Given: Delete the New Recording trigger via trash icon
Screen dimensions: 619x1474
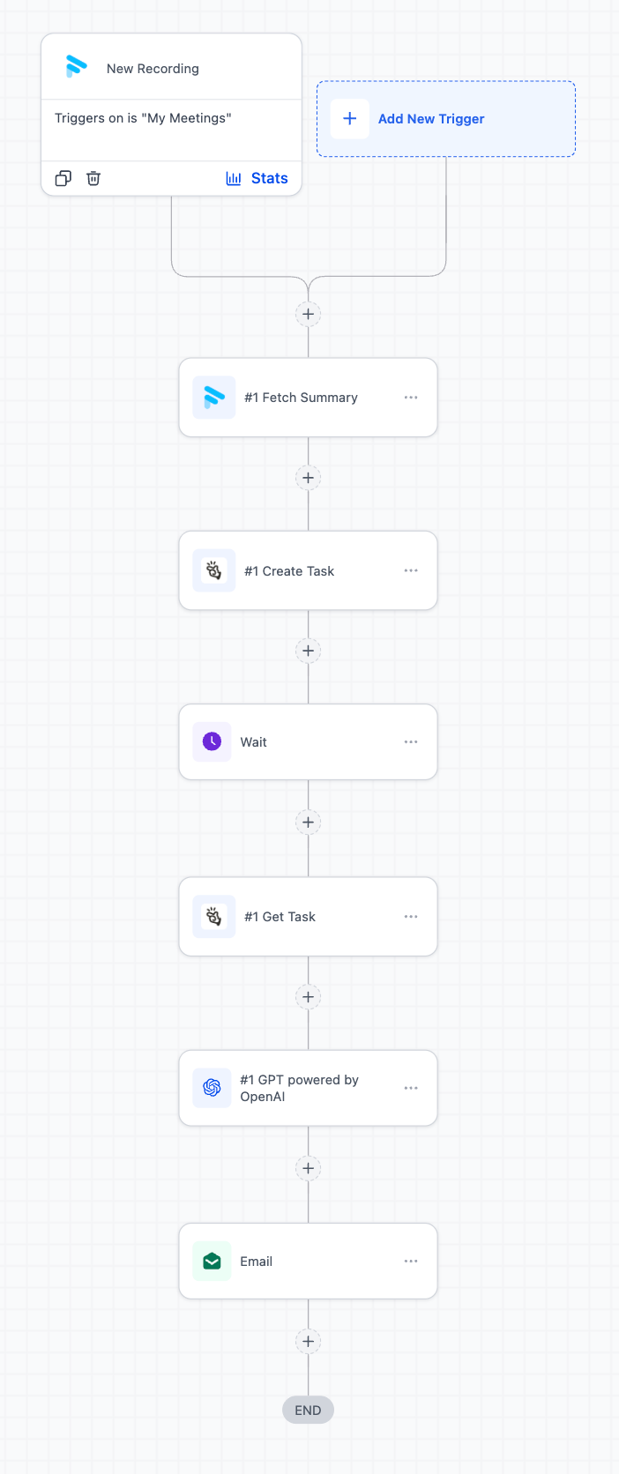Looking at the screenshot, I should pyautogui.click(x=93, y=178).
